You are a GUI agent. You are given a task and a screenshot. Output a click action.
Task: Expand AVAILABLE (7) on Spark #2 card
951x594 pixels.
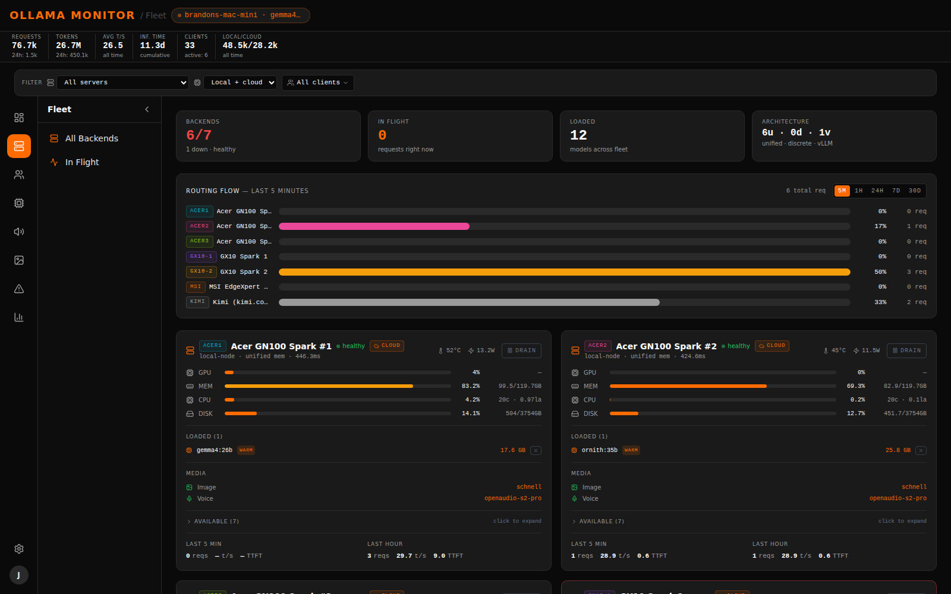click(x=599, y=522)
